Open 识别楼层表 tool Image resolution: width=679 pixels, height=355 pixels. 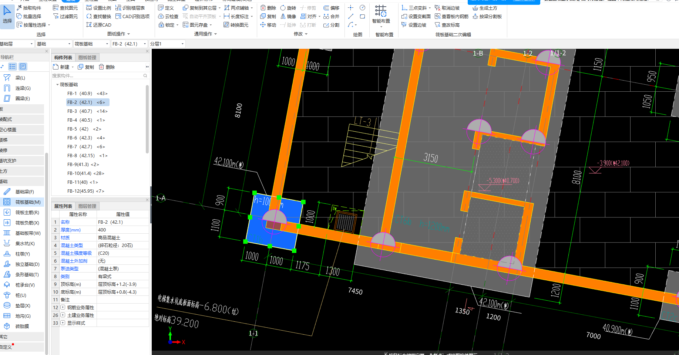tap(130, 8)
